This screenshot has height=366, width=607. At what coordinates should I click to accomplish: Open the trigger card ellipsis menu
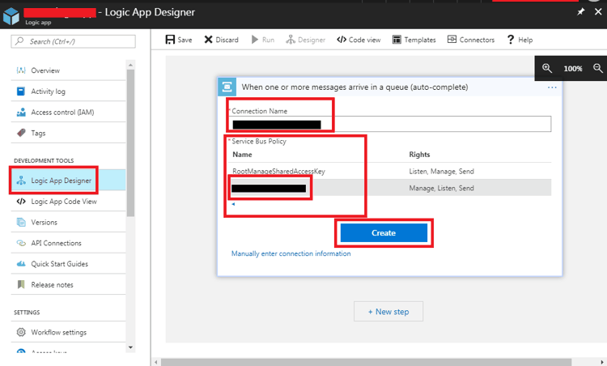[552, 87]
